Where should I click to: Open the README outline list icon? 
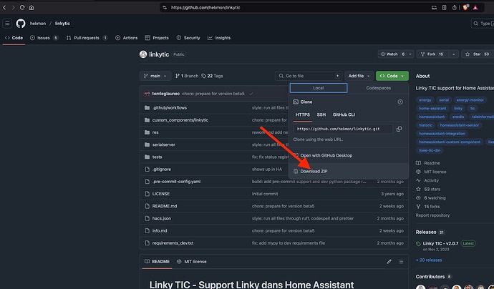401,262
